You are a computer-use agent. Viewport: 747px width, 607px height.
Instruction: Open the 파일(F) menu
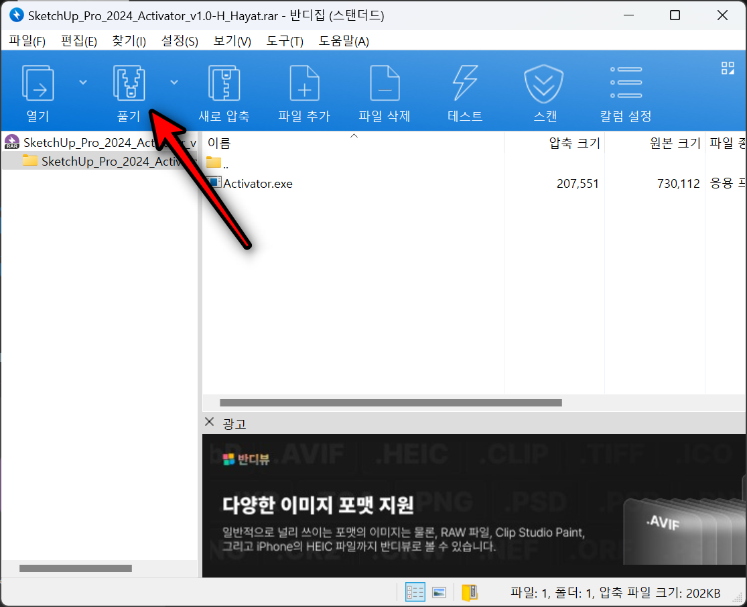(x=27, y=42)
